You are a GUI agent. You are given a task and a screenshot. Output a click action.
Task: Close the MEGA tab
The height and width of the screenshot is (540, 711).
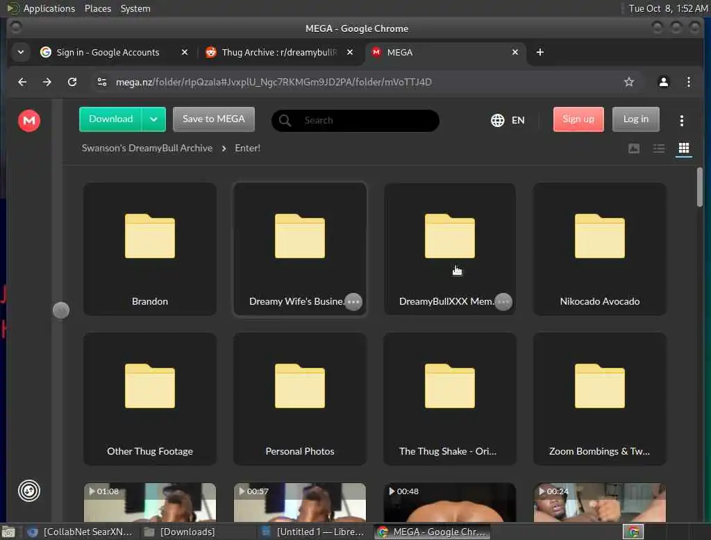click(515, 53)
